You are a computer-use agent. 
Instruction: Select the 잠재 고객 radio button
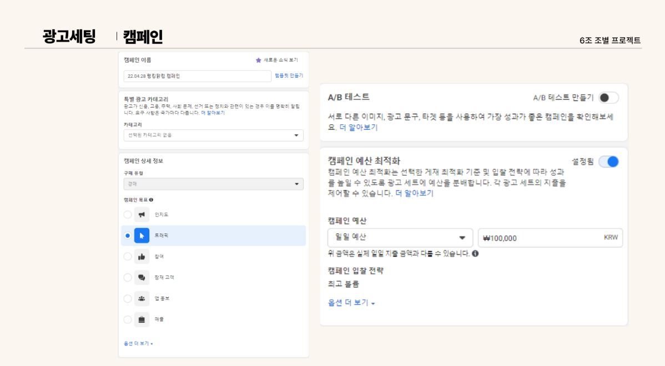point(128,277)
